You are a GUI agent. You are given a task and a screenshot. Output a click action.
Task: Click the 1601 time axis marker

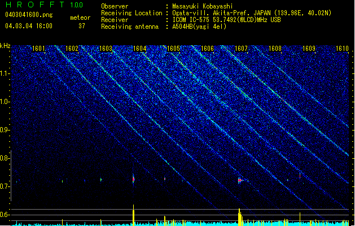(x=38, y=49)
